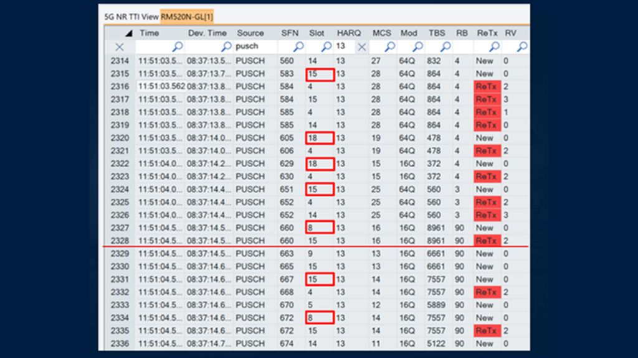Click the search icon in the SFN filter
Screen dimensions: 638x358
[x=298, y=47]
